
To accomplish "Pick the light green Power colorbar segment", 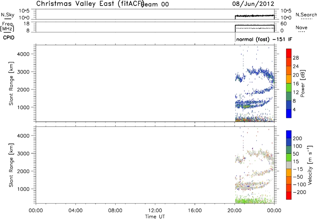I will coord(289,88).
